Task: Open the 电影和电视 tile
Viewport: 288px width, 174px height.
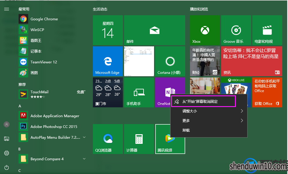Action: point(267,30)
